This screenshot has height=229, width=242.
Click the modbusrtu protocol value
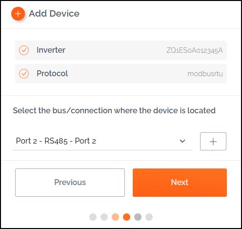pyautogui.click(x=205, y=74)
